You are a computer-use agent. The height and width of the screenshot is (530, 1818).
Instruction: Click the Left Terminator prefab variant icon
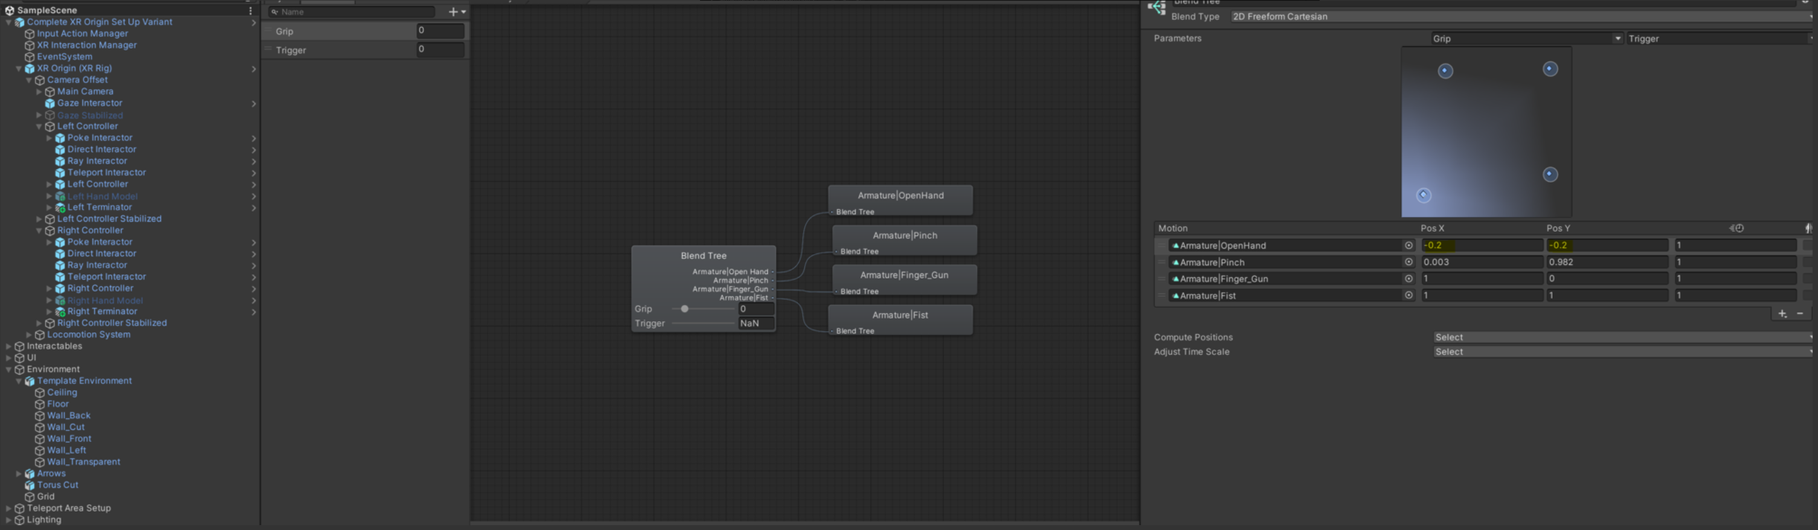click(60, 208)
